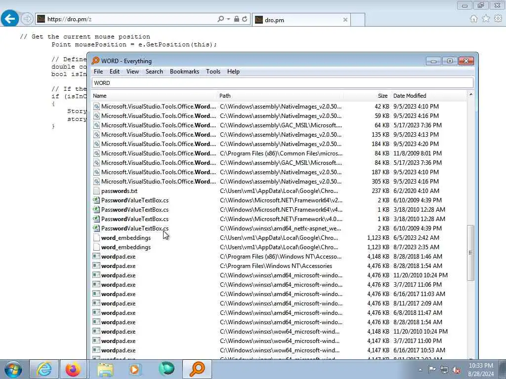
Task: Sort results by Date Modified column header
Action: point(428,96)
